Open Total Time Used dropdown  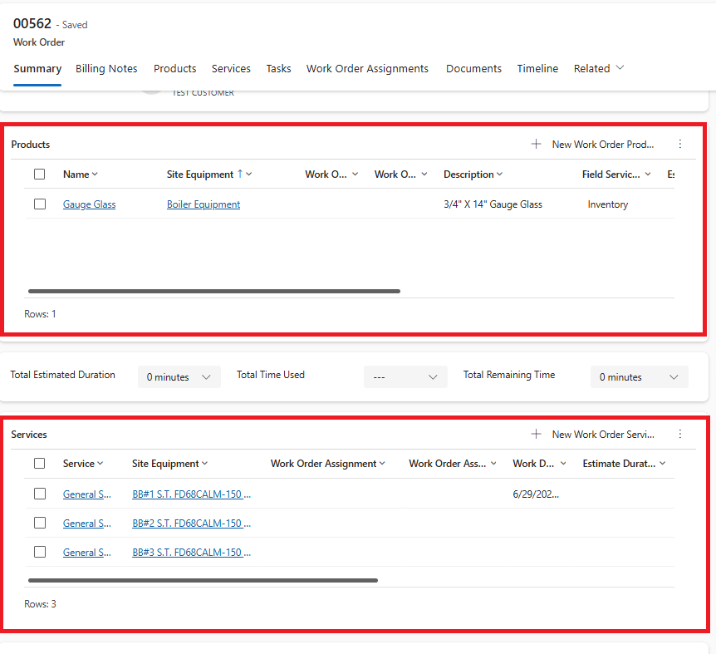coord(405,376)
